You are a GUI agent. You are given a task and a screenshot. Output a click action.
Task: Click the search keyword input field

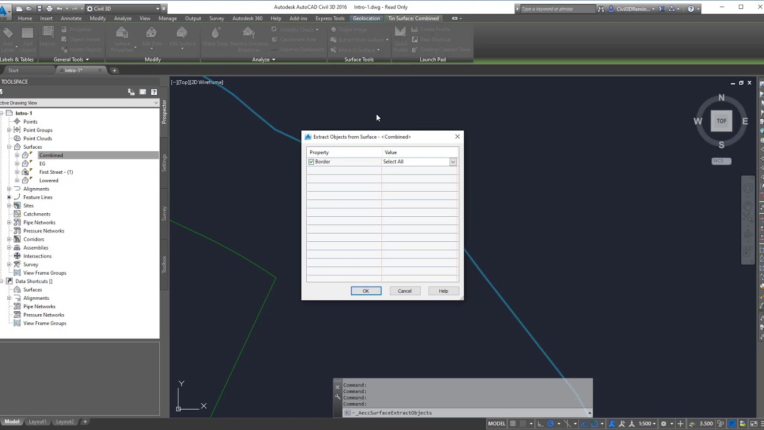click(557, 8)
